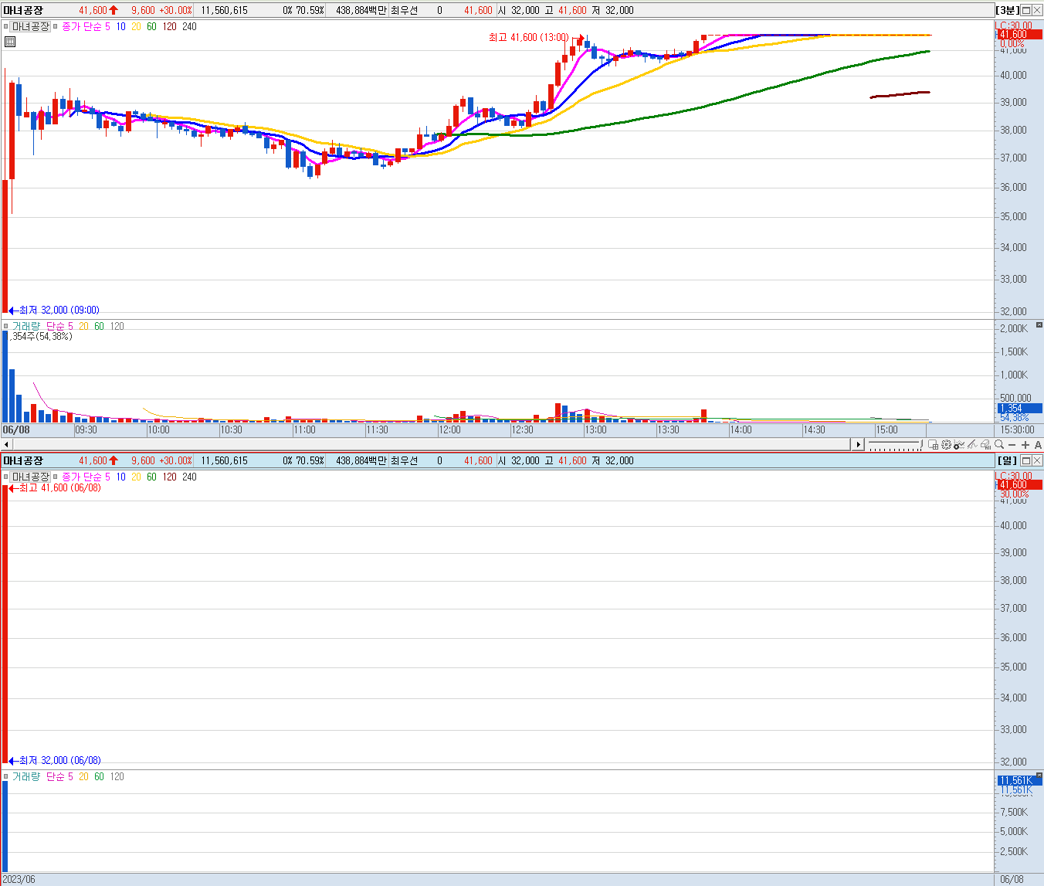1044x886 pixels.
Task: Toggle square marker left of 마녀공장 in upper chart
Action: coord(5,26)
